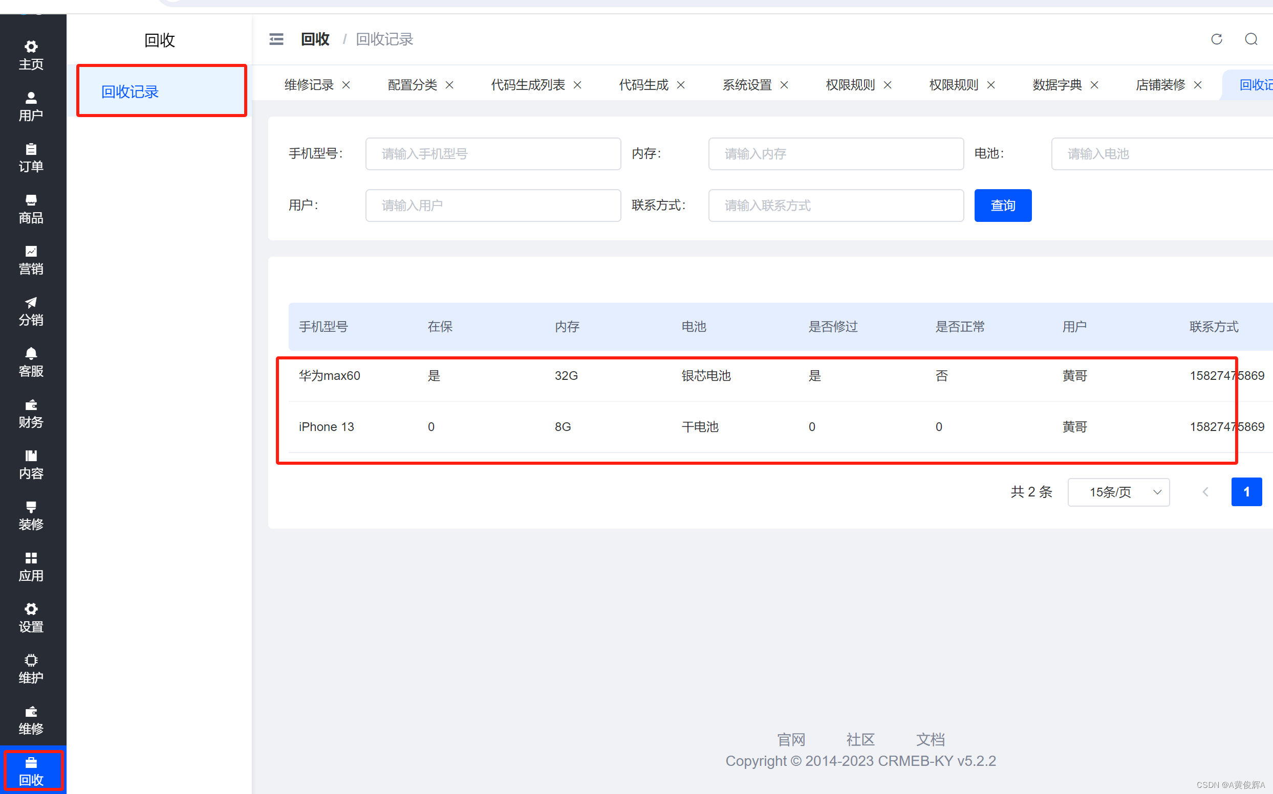Switch to the 维修记录 tab
Viewport: 1273px width, 794px height.
(309, 85)
